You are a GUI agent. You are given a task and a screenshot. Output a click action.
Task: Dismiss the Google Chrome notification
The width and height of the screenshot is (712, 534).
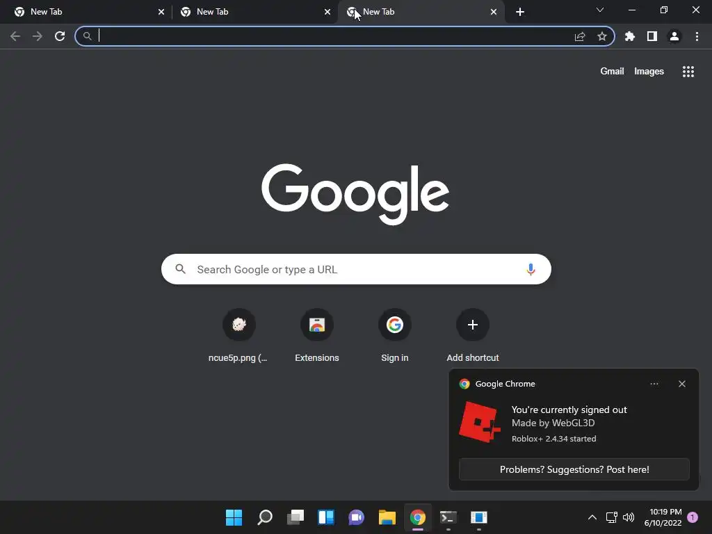point(682,384)
